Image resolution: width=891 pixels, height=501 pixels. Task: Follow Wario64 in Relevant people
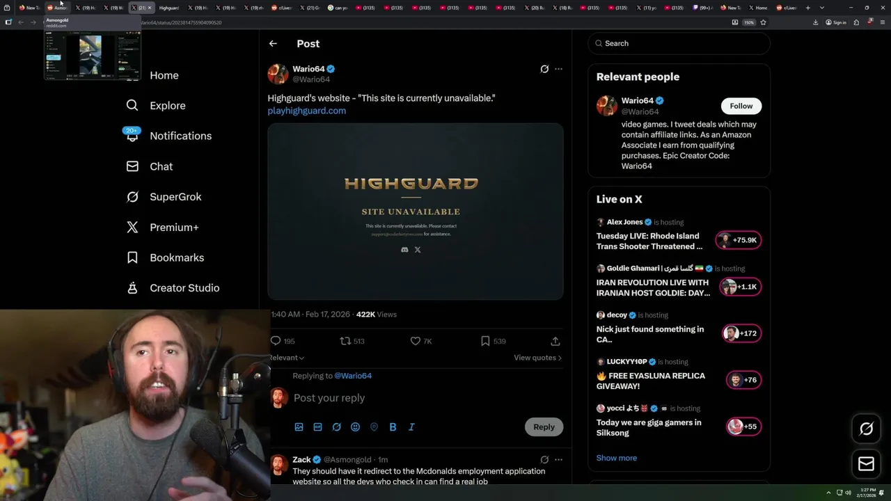[741, 106]
